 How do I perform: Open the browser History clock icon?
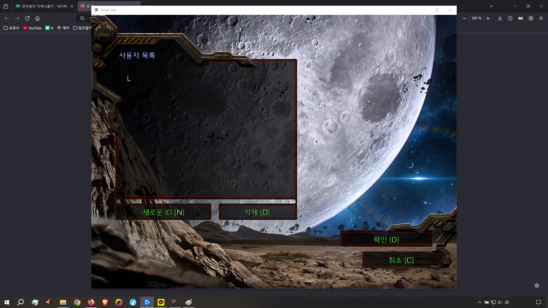click(x=510, y=18)
